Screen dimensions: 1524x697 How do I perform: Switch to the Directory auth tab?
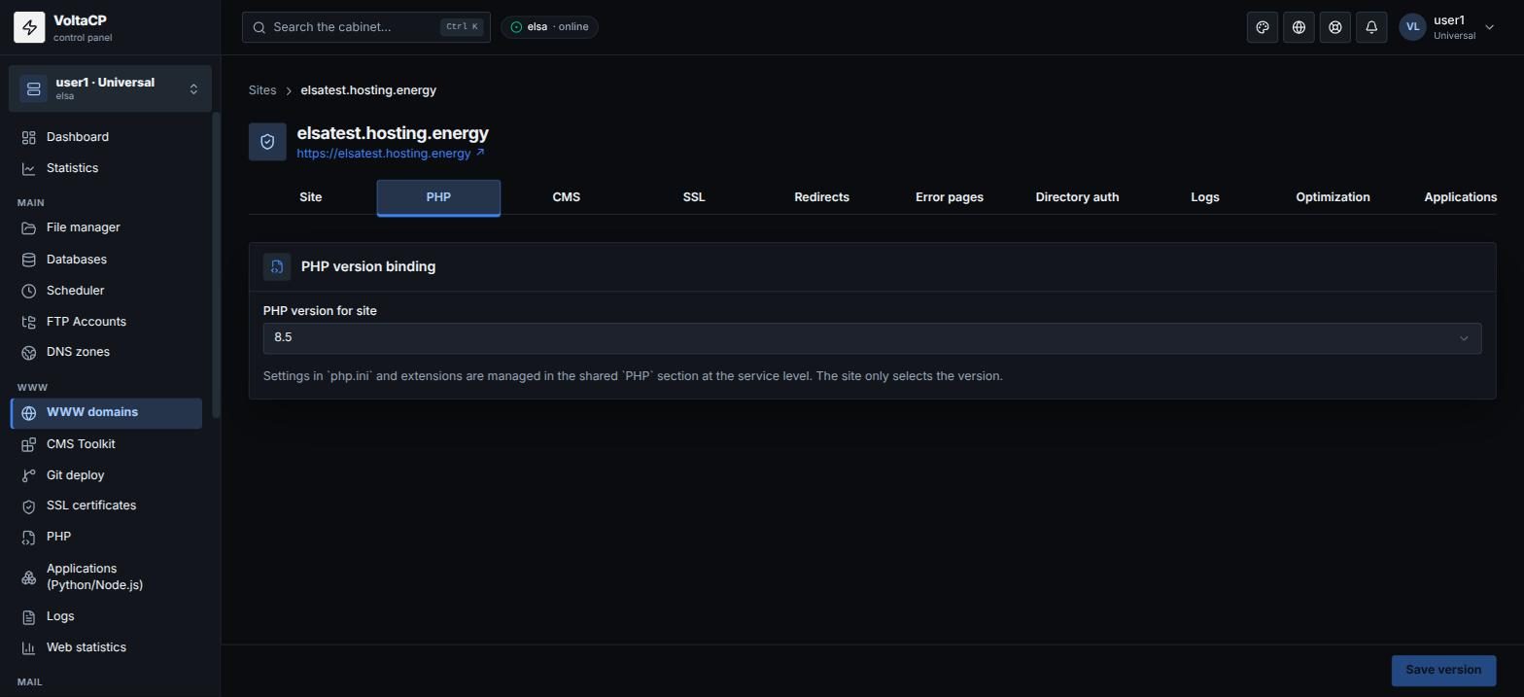click(x=1077, y=197)
